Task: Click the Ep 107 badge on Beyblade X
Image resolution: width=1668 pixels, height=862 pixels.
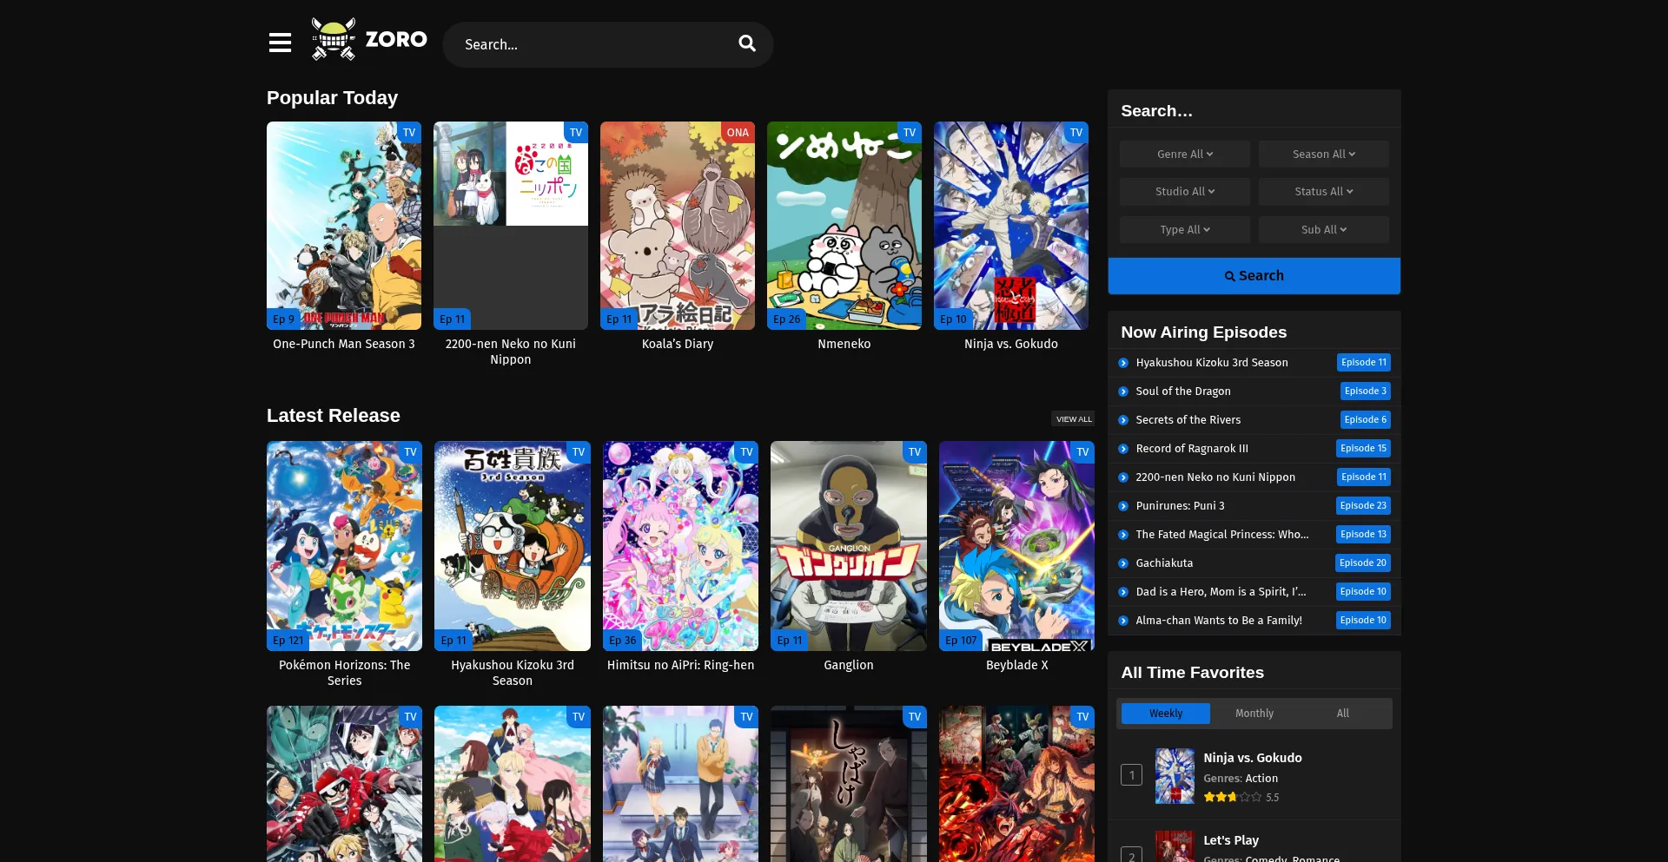Action: [960, 641]
